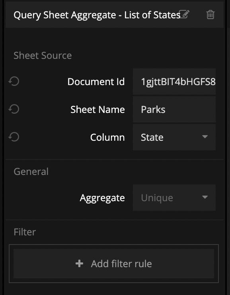230x295 pixels.
Task: Click the Document Id label text
Action: click(x=96, y=82)
